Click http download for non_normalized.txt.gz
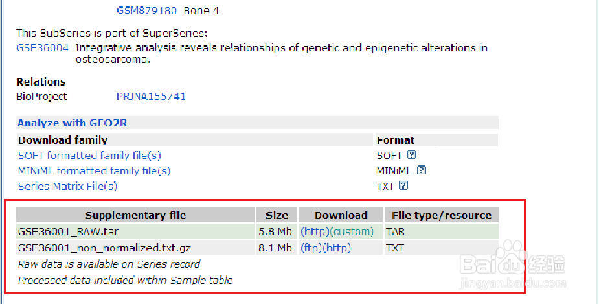The height and width of the screenshot is (304, 599). point(337,248)
